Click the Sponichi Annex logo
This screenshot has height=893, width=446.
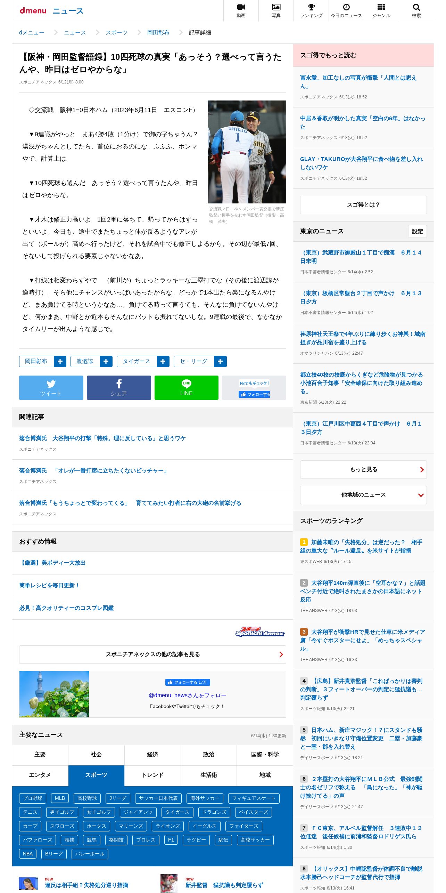[x=260, y=632]
